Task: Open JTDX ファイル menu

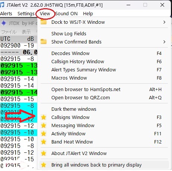Action: pyautogui.click(x=9, y=32)
